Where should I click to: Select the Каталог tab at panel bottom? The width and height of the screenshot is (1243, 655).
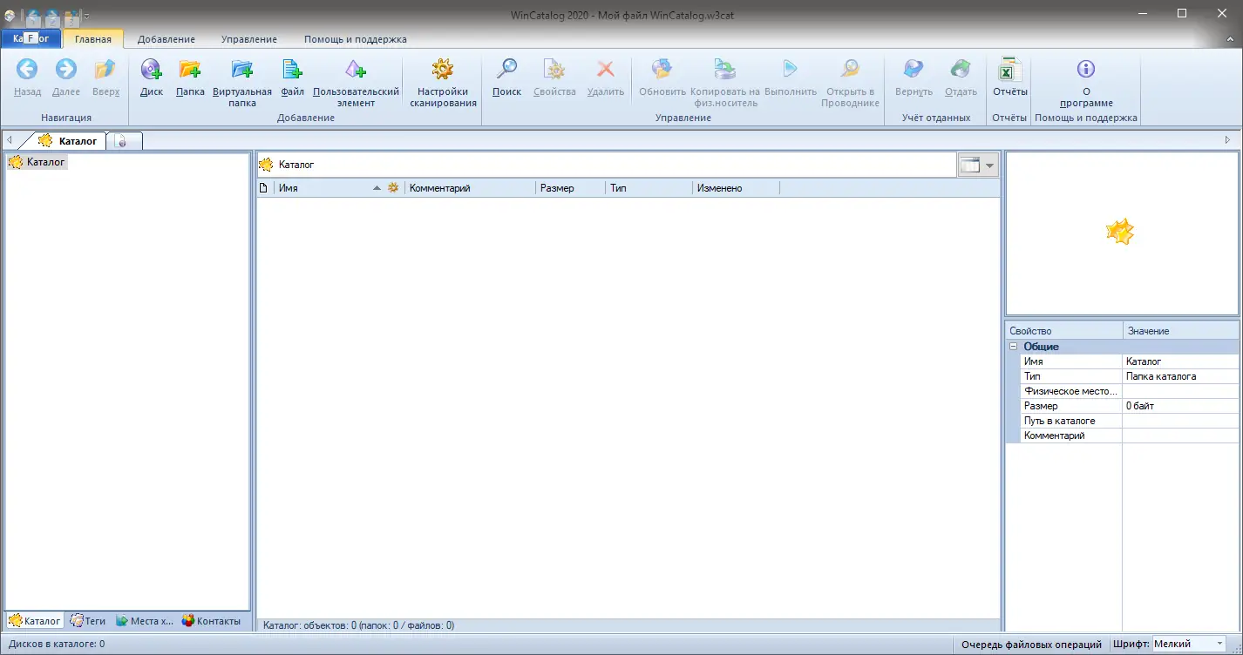click(x=35, y=621)
